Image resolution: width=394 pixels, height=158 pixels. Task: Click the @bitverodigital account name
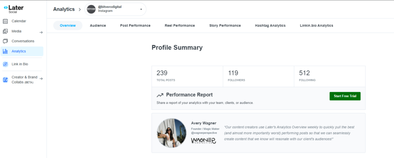[110, 7]
